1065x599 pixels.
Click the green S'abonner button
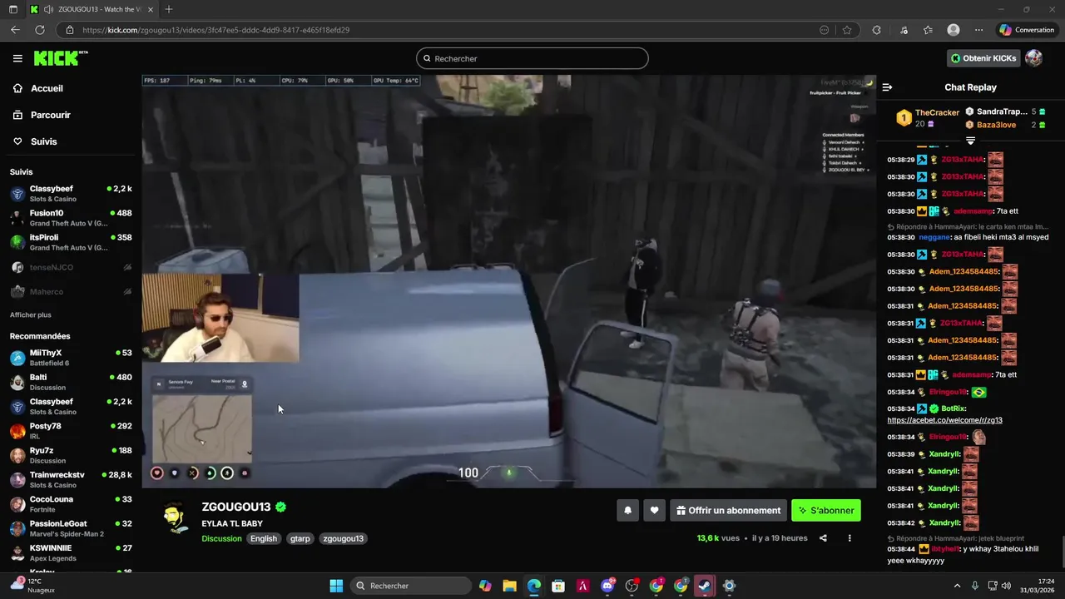[826, 511]
